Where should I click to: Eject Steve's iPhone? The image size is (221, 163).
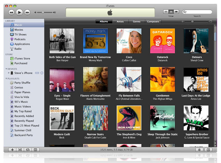(42, 73)
